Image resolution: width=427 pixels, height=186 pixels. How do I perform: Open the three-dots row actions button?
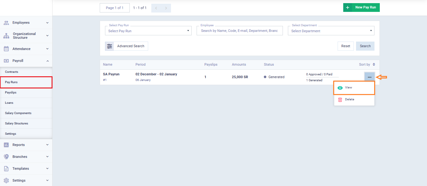tap(369, 77)
